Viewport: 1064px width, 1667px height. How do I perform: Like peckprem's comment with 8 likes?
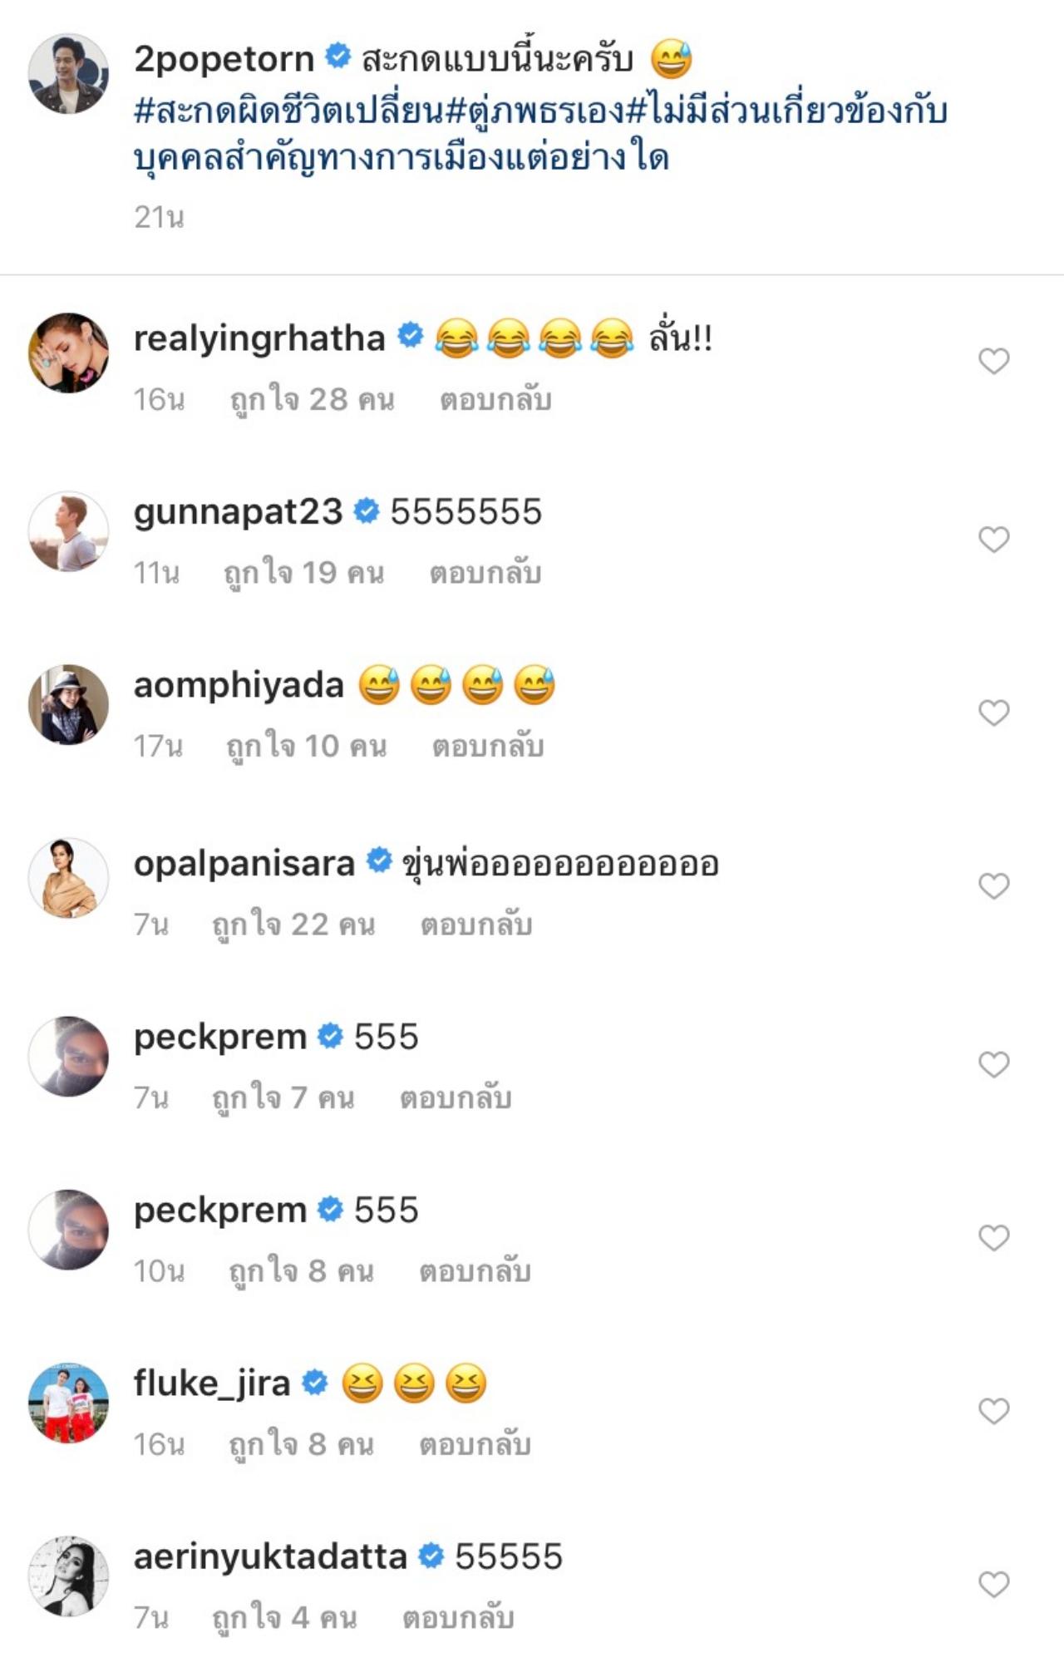tap(993, 1238)
